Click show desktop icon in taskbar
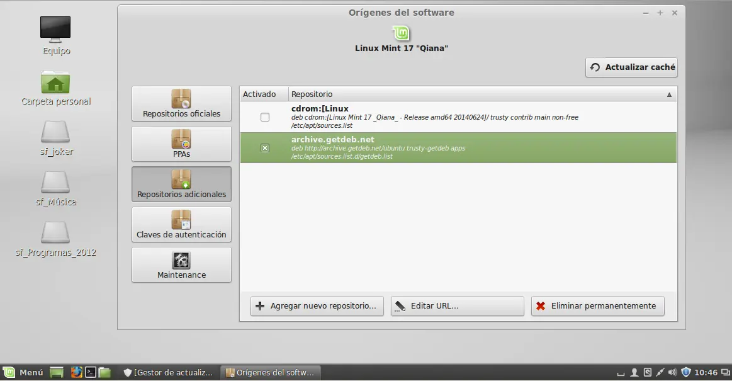This screenshot has width=732, height=381. [57, 372]
